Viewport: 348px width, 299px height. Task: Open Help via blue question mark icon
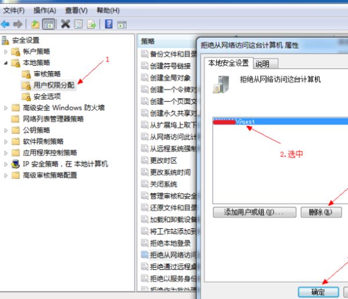(108, 24)
